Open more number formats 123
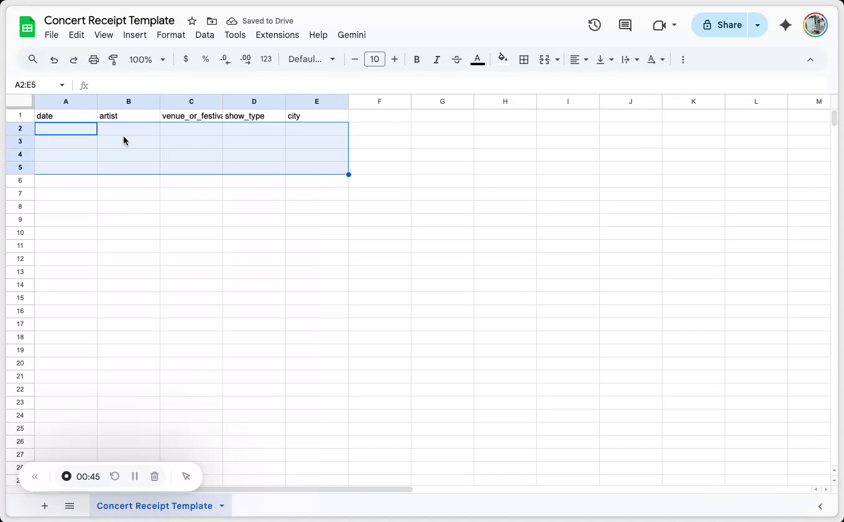Viewport: 844px width, 522px height. [x=266, y=59]
